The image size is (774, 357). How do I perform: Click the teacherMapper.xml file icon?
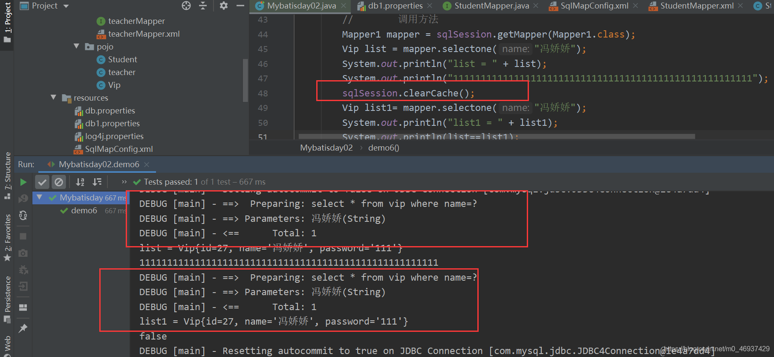tap(101, 34)
